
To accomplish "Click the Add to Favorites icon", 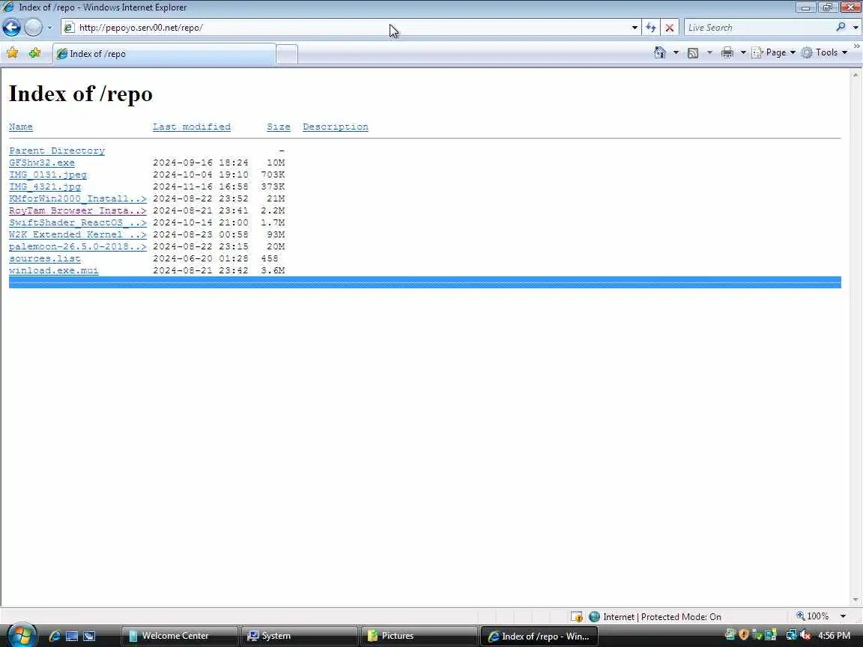I will (34, 53).
